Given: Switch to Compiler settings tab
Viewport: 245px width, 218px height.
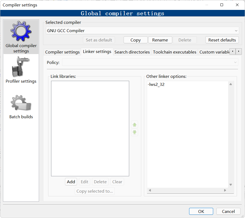Looking at the screenshot, I should click(x=62, y=52).
